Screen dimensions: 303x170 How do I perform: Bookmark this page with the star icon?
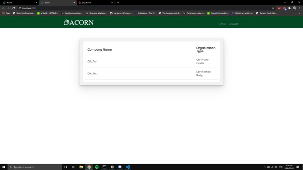tap(273, 8)
